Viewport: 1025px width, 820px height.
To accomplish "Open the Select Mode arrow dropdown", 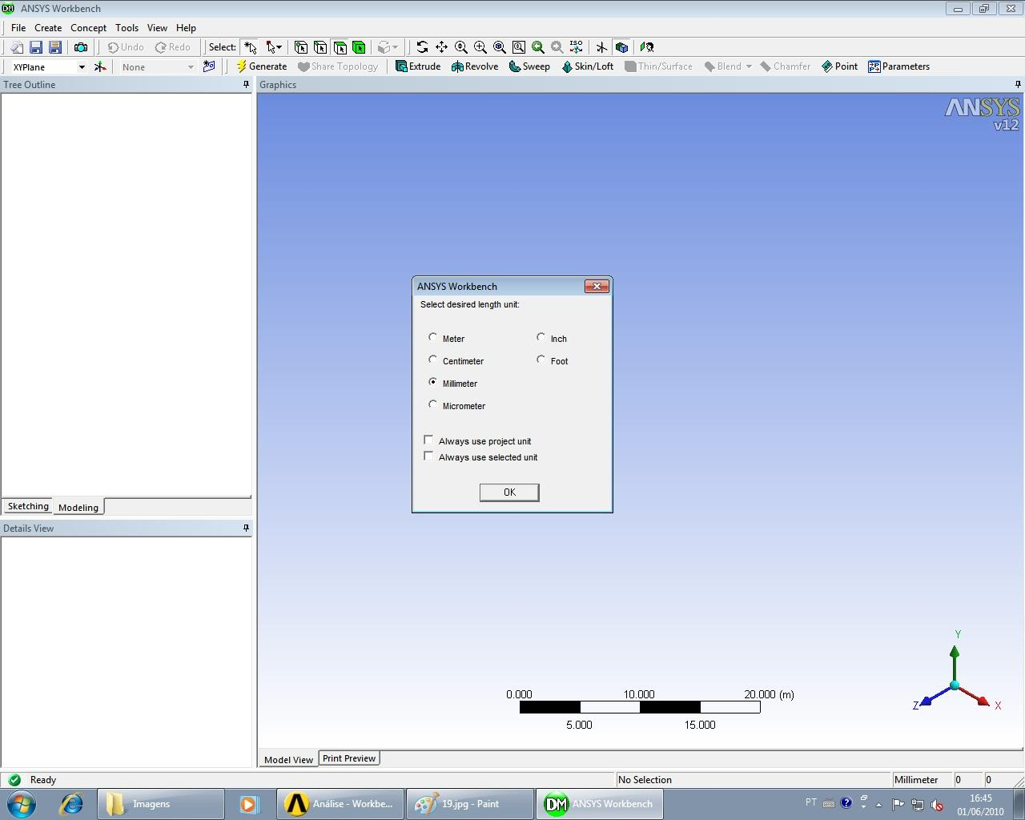I will click(x=274, y=47).
